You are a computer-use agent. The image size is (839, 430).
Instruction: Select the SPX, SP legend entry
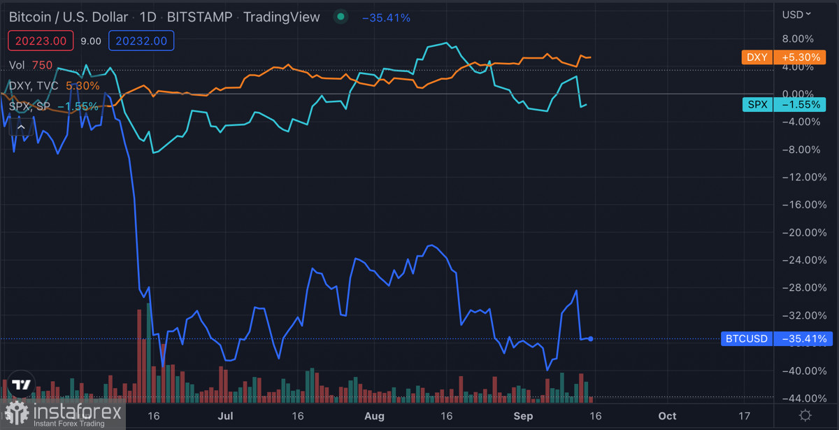[x=29, y=106]
